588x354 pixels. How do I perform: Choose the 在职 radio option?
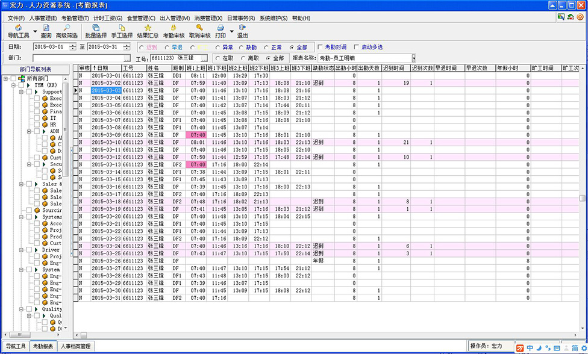click(218, 58)
